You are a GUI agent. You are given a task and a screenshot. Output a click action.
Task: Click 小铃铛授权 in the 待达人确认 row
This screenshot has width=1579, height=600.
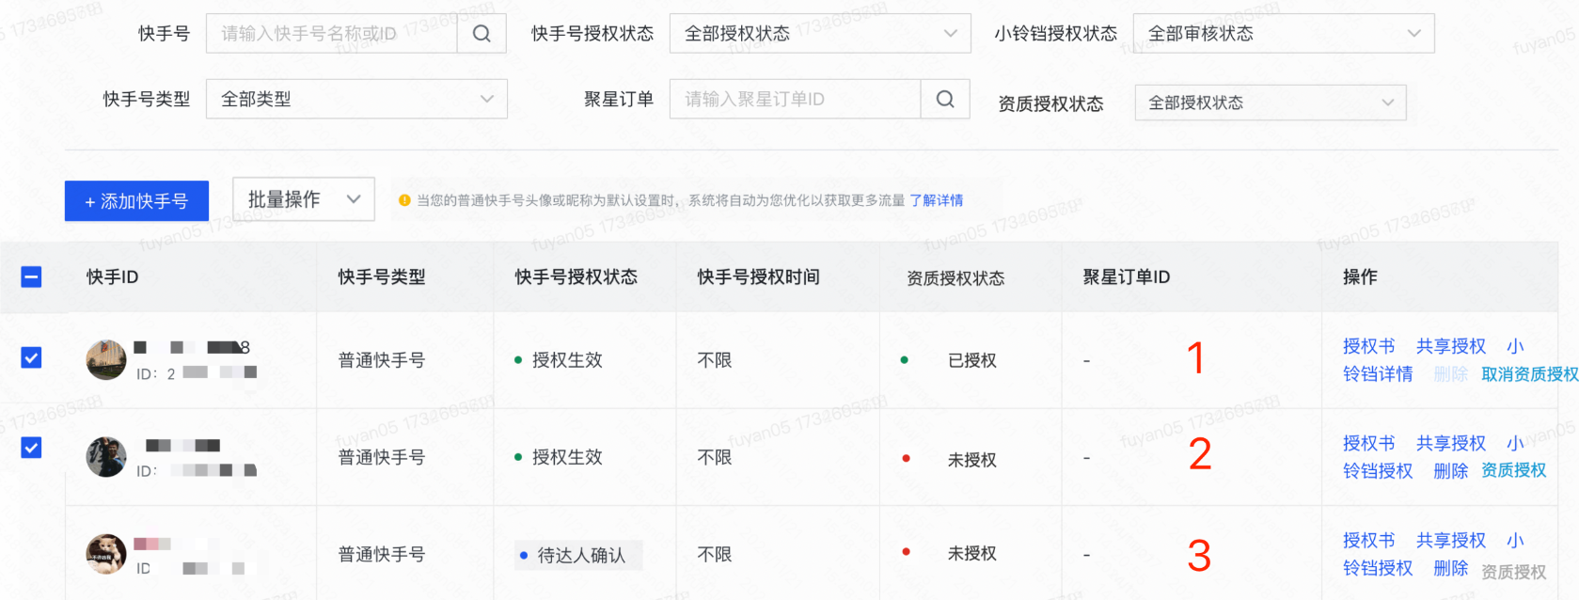pos(1378,568)
